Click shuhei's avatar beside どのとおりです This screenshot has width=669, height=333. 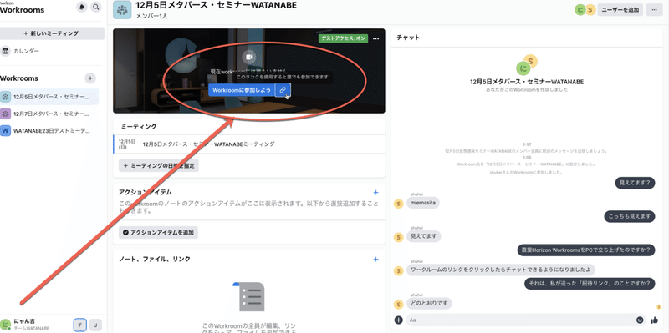coord(399,304)
